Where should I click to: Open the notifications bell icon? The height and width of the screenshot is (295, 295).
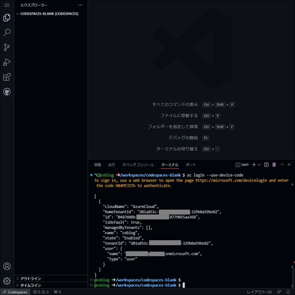click(x=288, y=292)
